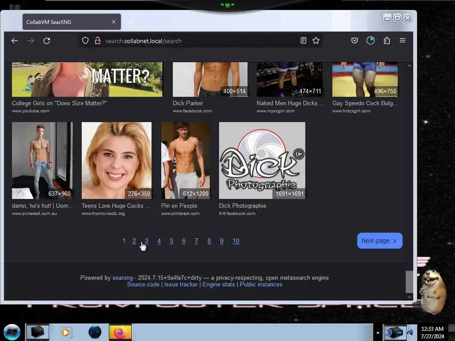
Task: Open the shield tracking protection icon
Action: (85, 40)
